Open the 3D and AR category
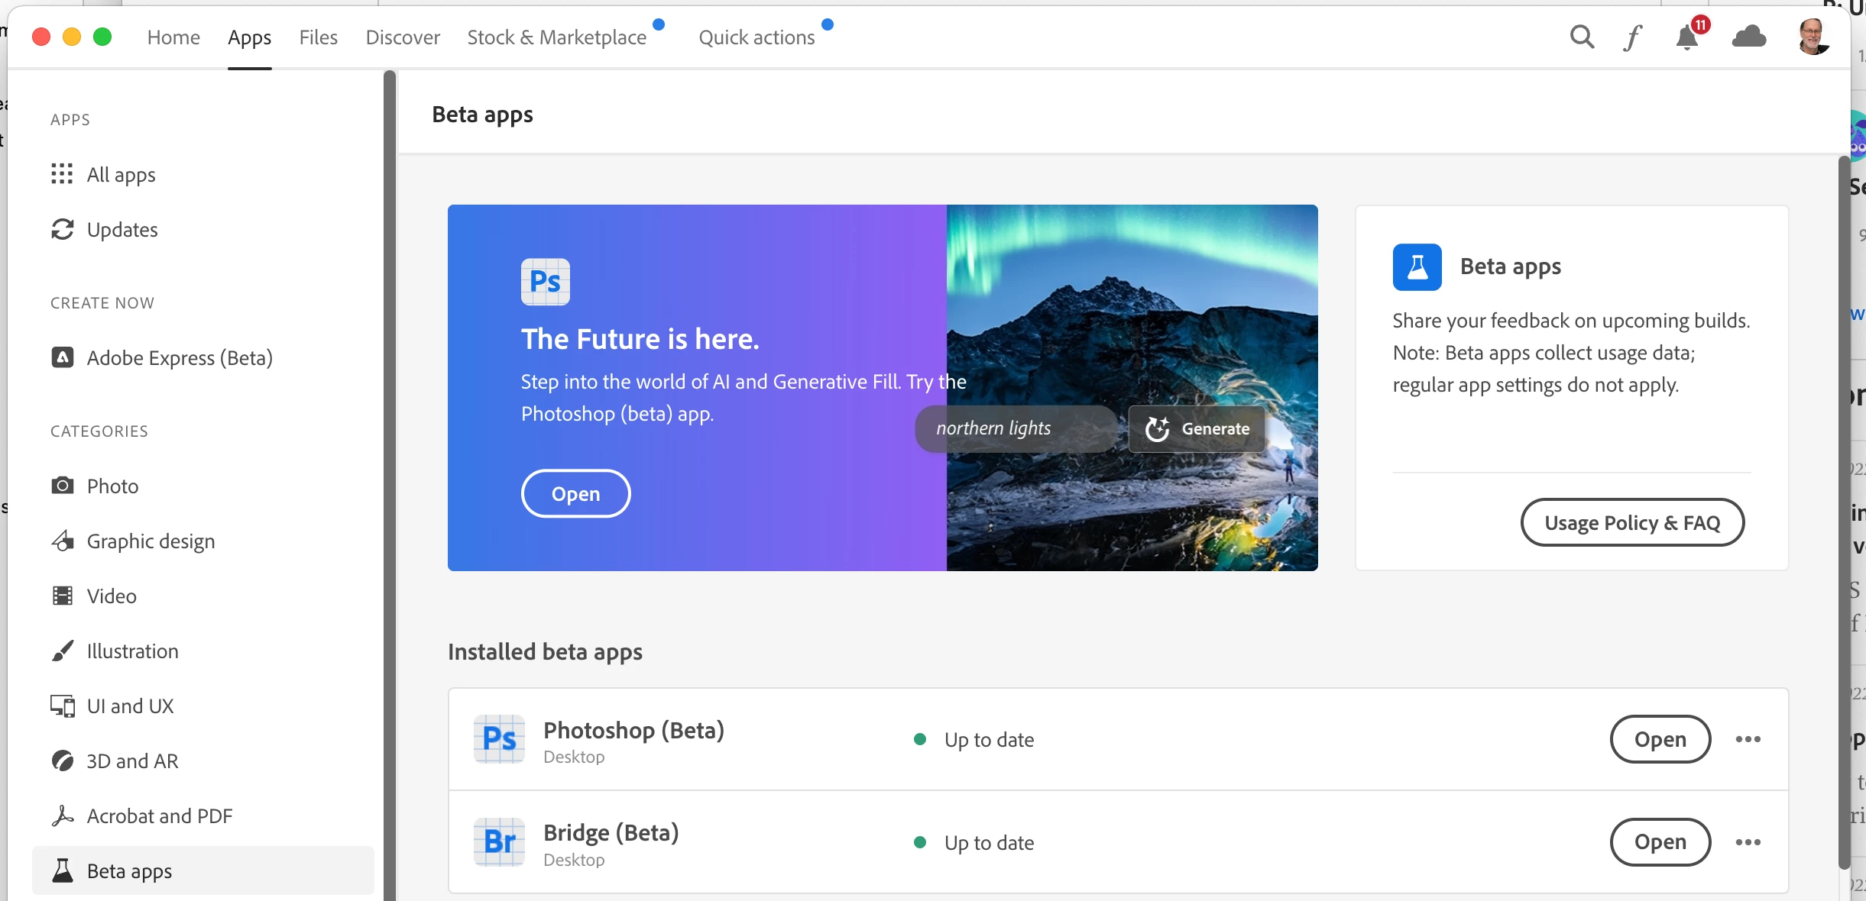Viewport: 1866px width, 901px height. click(131, 761)
